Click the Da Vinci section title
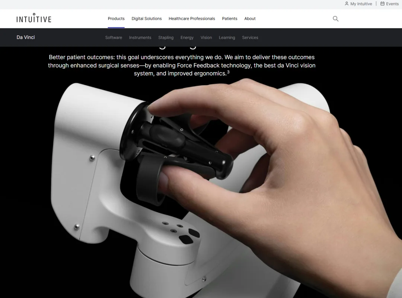The height and width of the screenshot is (298, 402). point(26,38)
